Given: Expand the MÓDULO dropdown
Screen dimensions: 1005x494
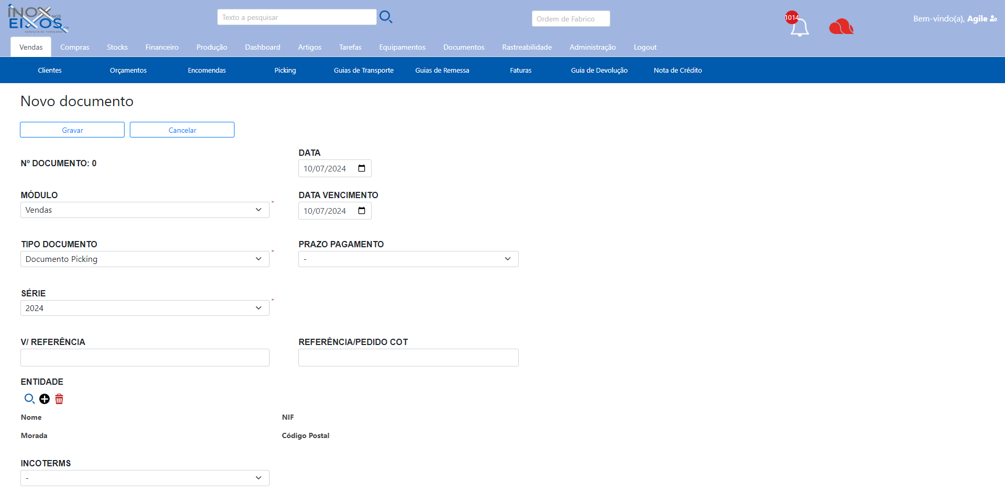Looking at the screenshot, I should [145, 210].
